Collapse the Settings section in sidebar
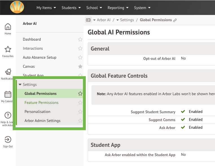 (x=20, y=85)
